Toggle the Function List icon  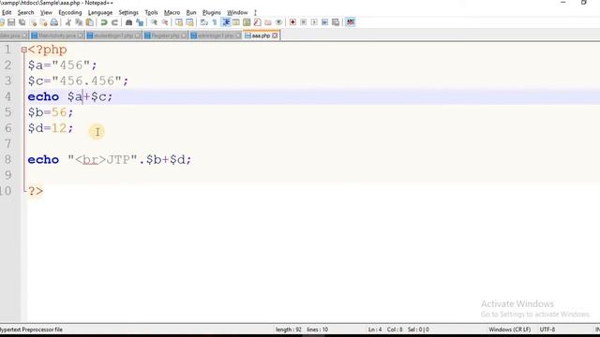coord(258,22)
